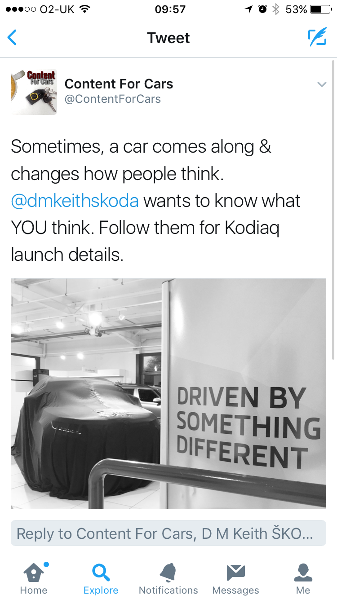Tap the Bluetooth status icon
Screen dimensions: 337x599
pos(276,9)
